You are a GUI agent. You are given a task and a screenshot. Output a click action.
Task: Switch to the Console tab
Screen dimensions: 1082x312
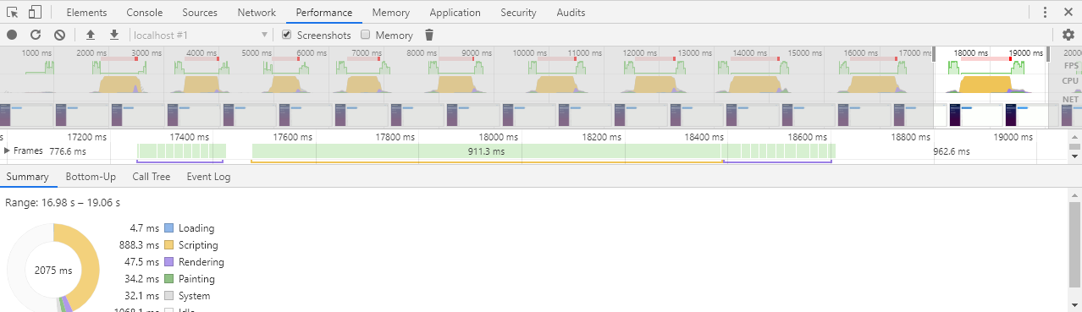click(145, 13)
